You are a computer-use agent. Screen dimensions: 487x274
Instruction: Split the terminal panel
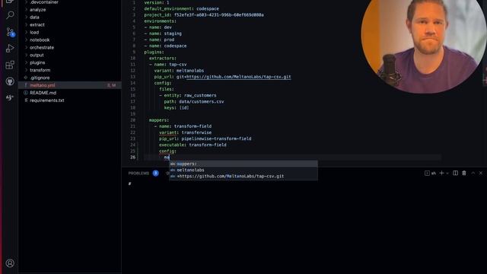(x=455, y=173)
